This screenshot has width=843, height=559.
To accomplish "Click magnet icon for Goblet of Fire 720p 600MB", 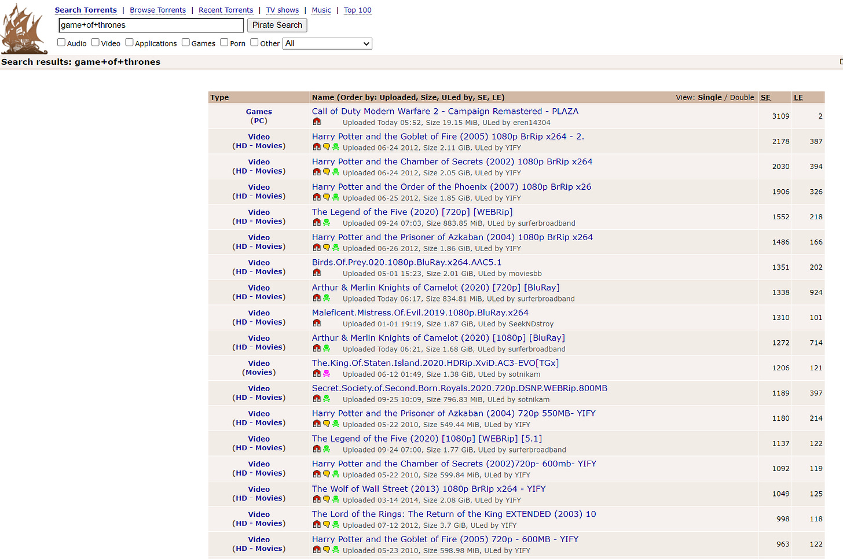I will [x=317, y=550].
